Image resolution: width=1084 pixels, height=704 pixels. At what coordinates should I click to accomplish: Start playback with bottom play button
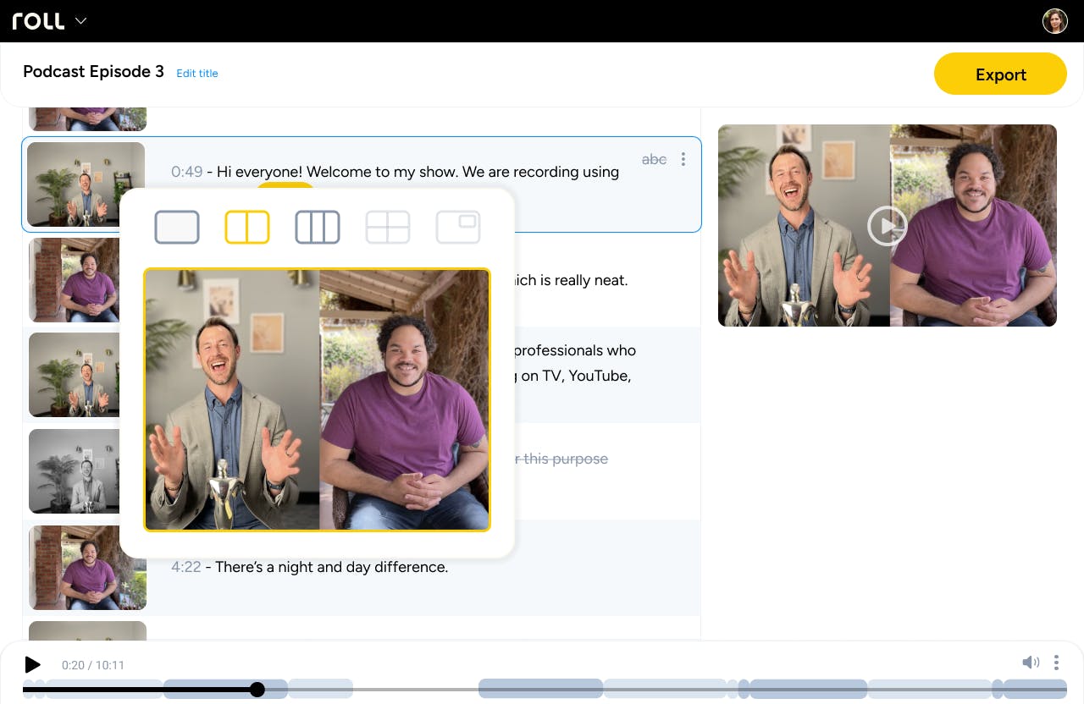click(32, 665)
